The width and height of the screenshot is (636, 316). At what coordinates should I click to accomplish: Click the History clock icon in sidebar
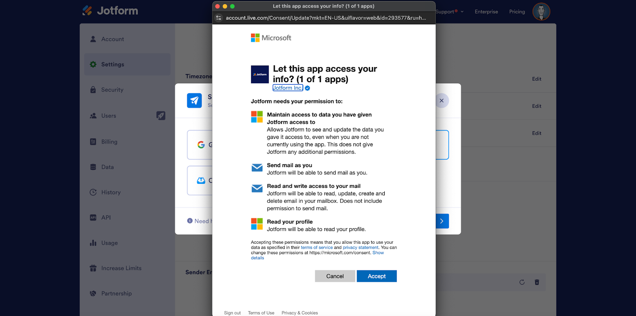pos(93,192)
